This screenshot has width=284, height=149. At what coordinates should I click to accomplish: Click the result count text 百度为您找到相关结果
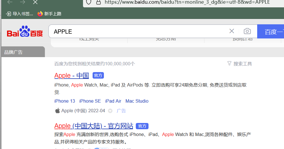tap(95, 64)
